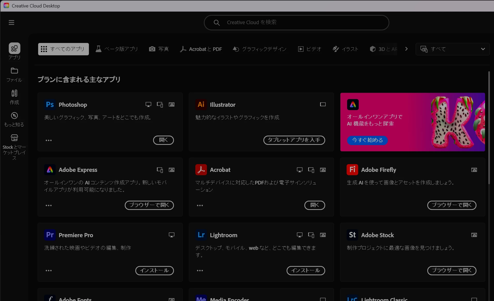Click Lightroom mobile platform icon
The width and height of the screenshot is (494, 301).
311,235
